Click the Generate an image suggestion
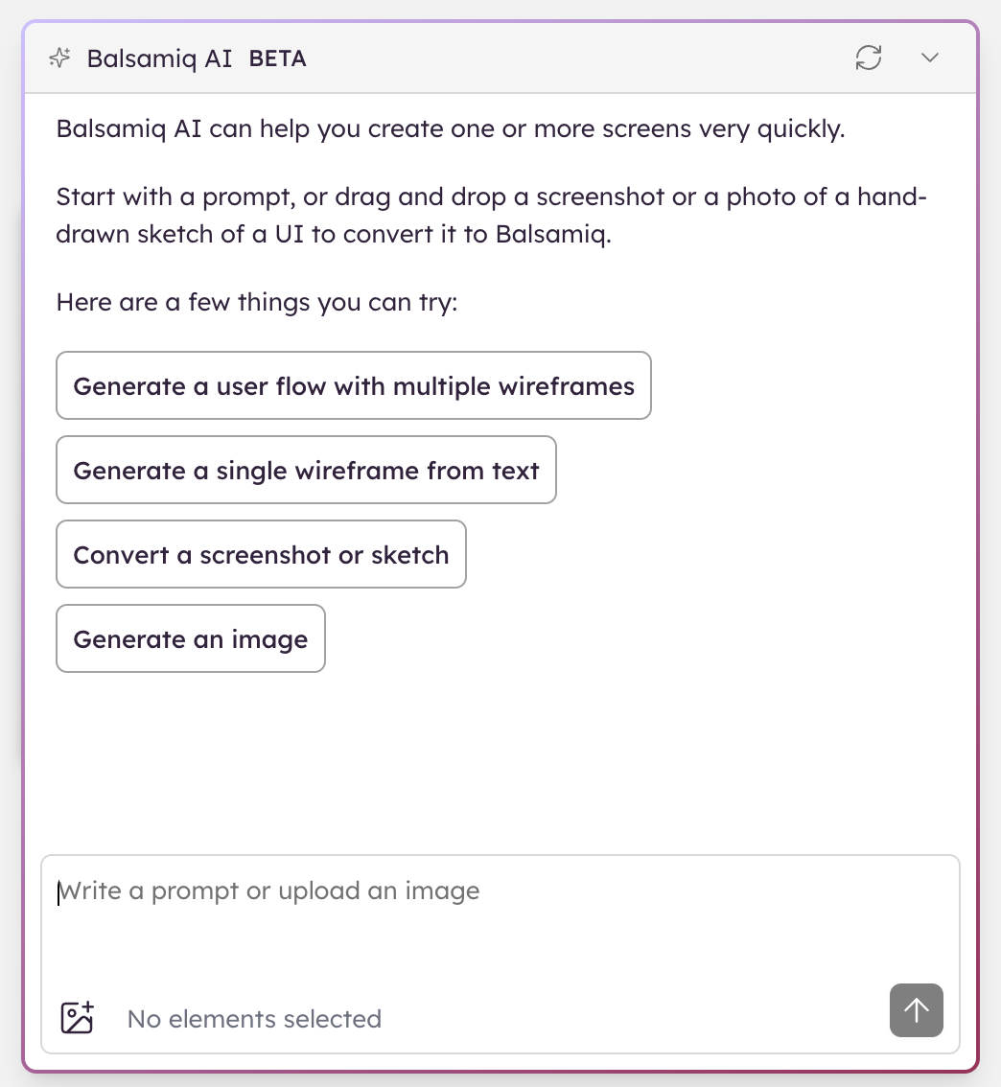The height and width of the screenshot is (1087, 1001). click(191, 639)
